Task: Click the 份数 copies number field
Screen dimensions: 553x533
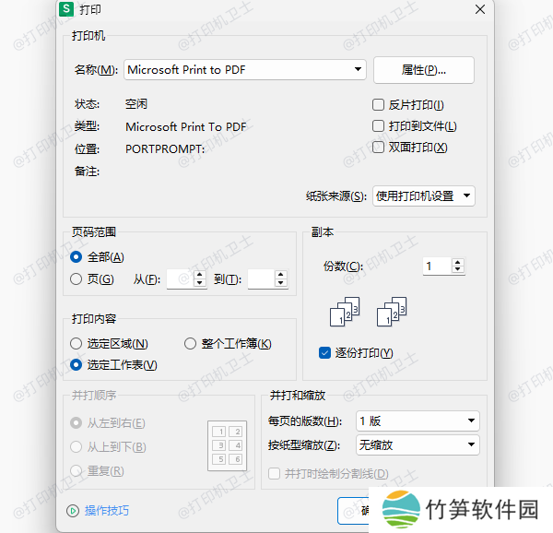Action: pos(437,266)
